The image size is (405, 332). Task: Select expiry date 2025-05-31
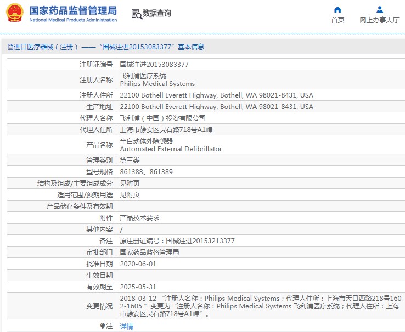pos(138,287)
